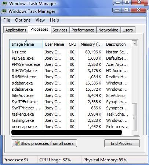The image size is (149, 165).
Task: Switch to the Applications tab
Action: (16, 30)
